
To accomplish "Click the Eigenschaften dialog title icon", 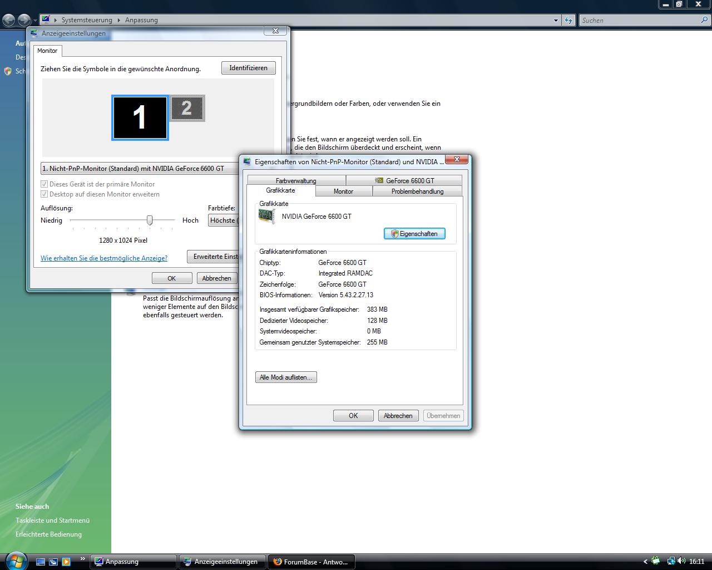I will [248, 162].
